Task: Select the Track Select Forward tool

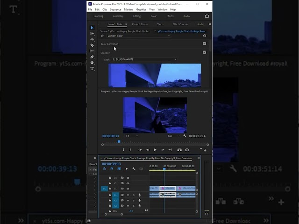Action: pyautogui.click(x=92, y=34)
